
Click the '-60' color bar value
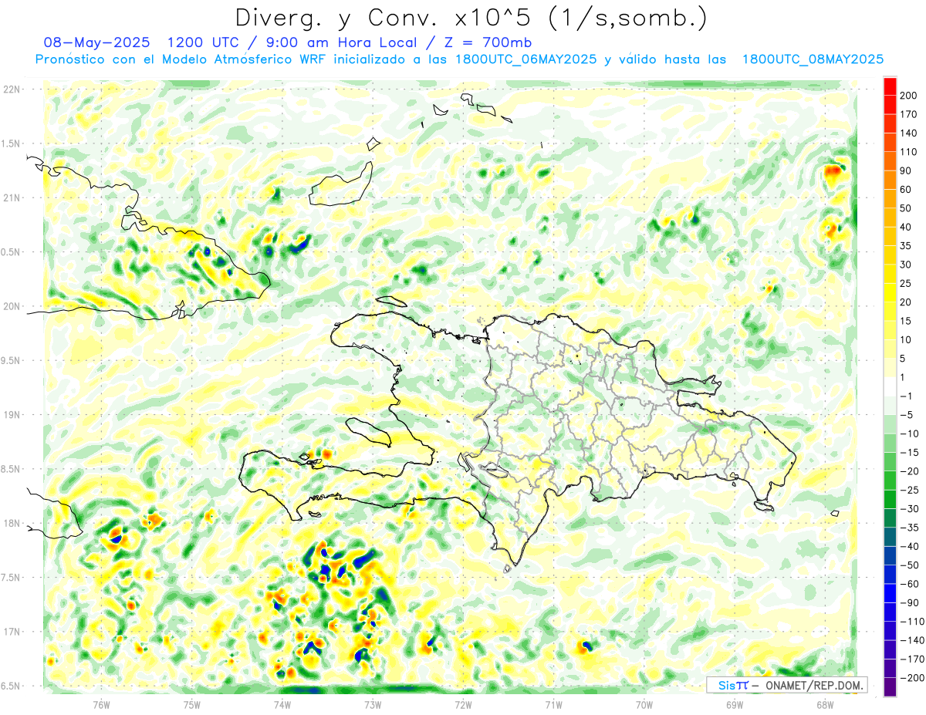[908, 584]
